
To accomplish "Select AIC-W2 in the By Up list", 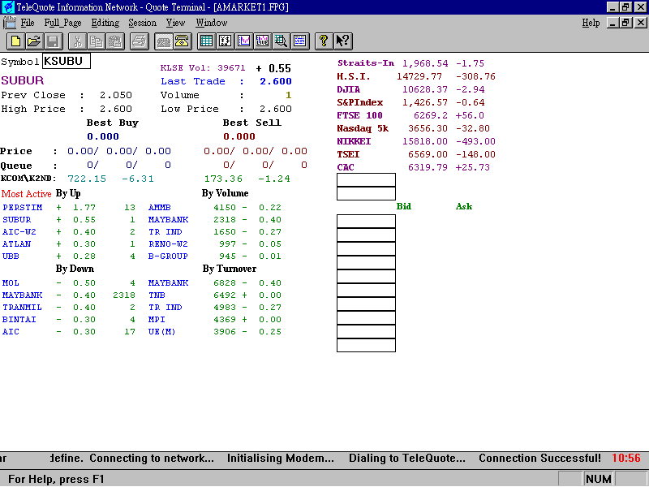I will coord(19,232).
